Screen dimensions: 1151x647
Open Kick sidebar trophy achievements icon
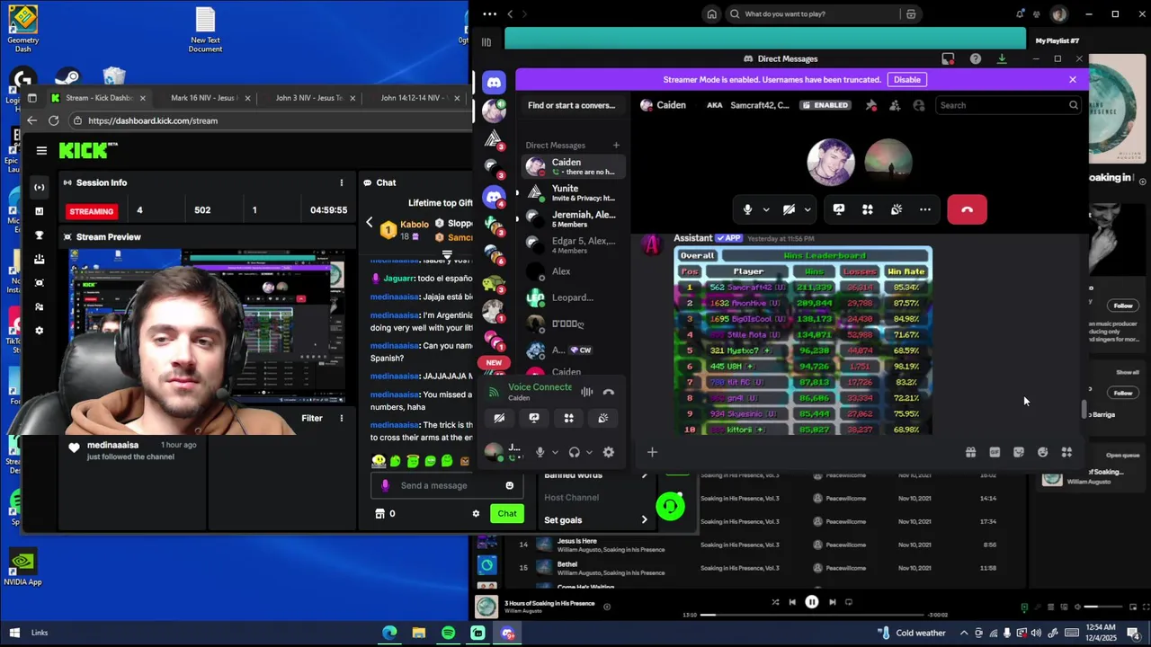coord(39,235)
